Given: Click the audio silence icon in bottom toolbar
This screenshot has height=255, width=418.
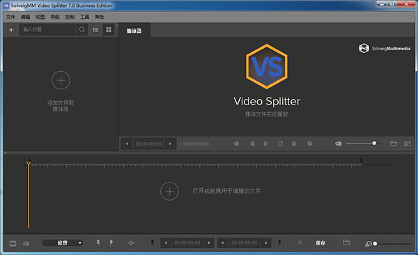Looking at the screenshot, I should pyautogui.click(x=132, y=243).
